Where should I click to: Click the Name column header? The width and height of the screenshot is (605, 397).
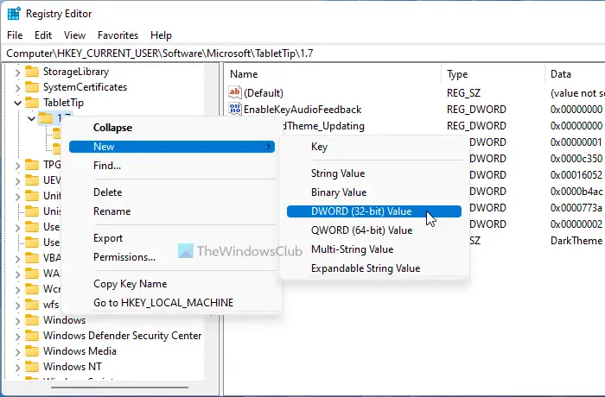coord(333,74)
